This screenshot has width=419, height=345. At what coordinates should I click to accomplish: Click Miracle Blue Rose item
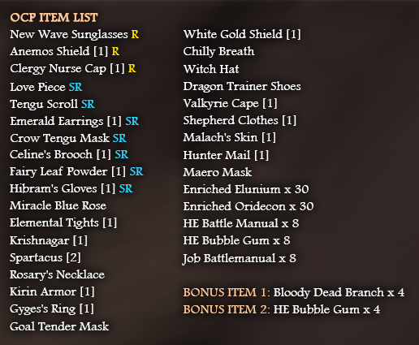coord(58,205)
